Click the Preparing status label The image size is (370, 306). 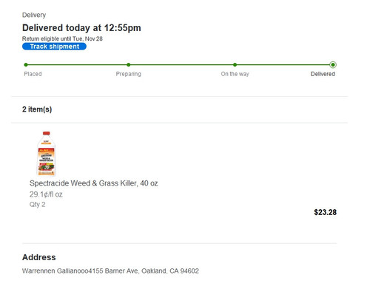[129, 74]
